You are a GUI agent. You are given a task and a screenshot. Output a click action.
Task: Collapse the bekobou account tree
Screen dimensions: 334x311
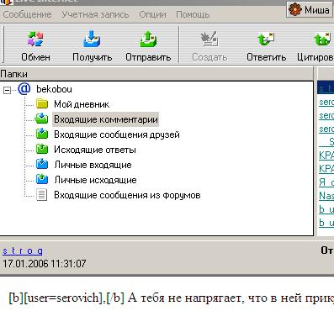tap(7, 90)
